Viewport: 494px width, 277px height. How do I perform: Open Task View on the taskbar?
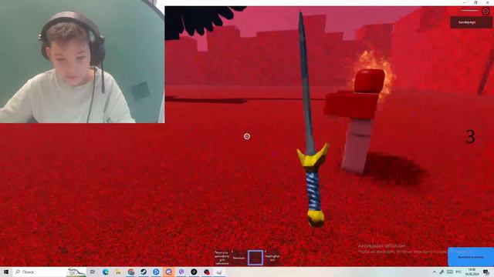click(x=93, y=272)
